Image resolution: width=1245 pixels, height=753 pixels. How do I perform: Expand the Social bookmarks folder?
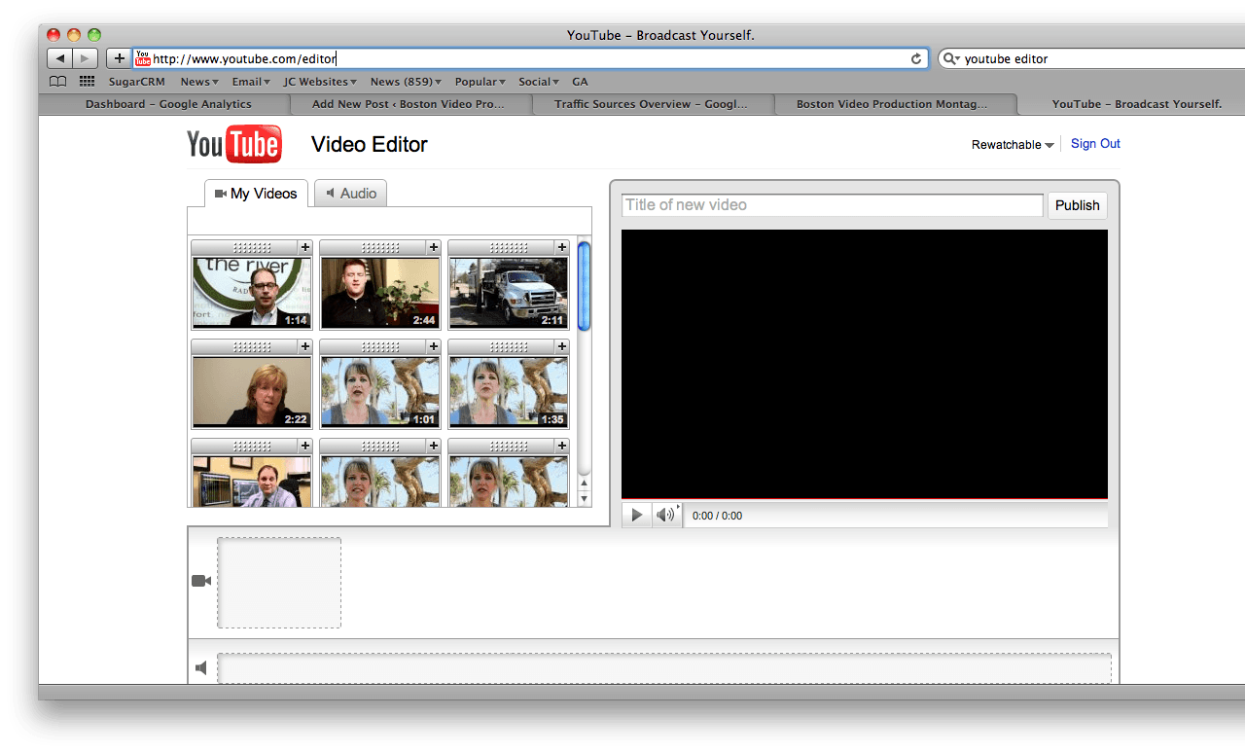[x=539, y=82]
